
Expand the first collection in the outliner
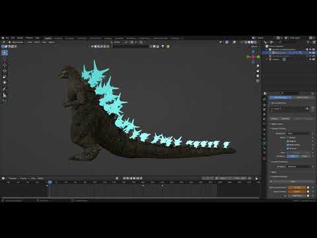pyautogui.click(x=267, y=50)
